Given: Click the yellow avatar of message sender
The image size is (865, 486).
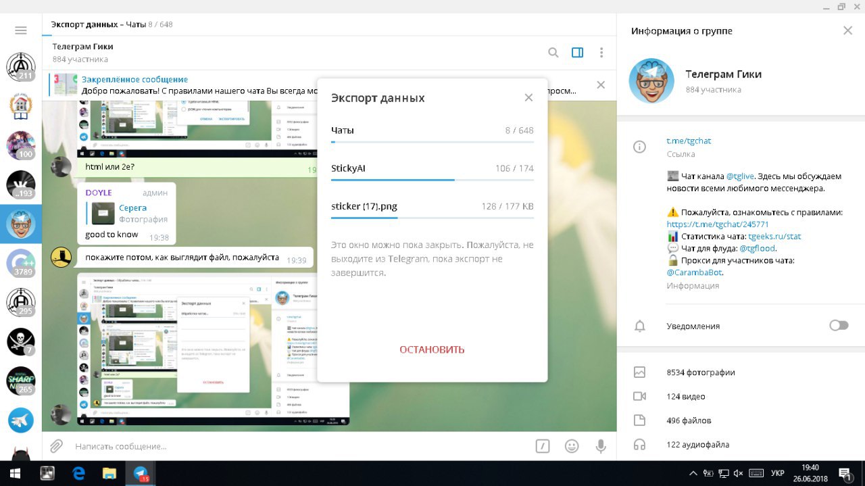Looking at the screenshot, I should (x=61, y=257).
